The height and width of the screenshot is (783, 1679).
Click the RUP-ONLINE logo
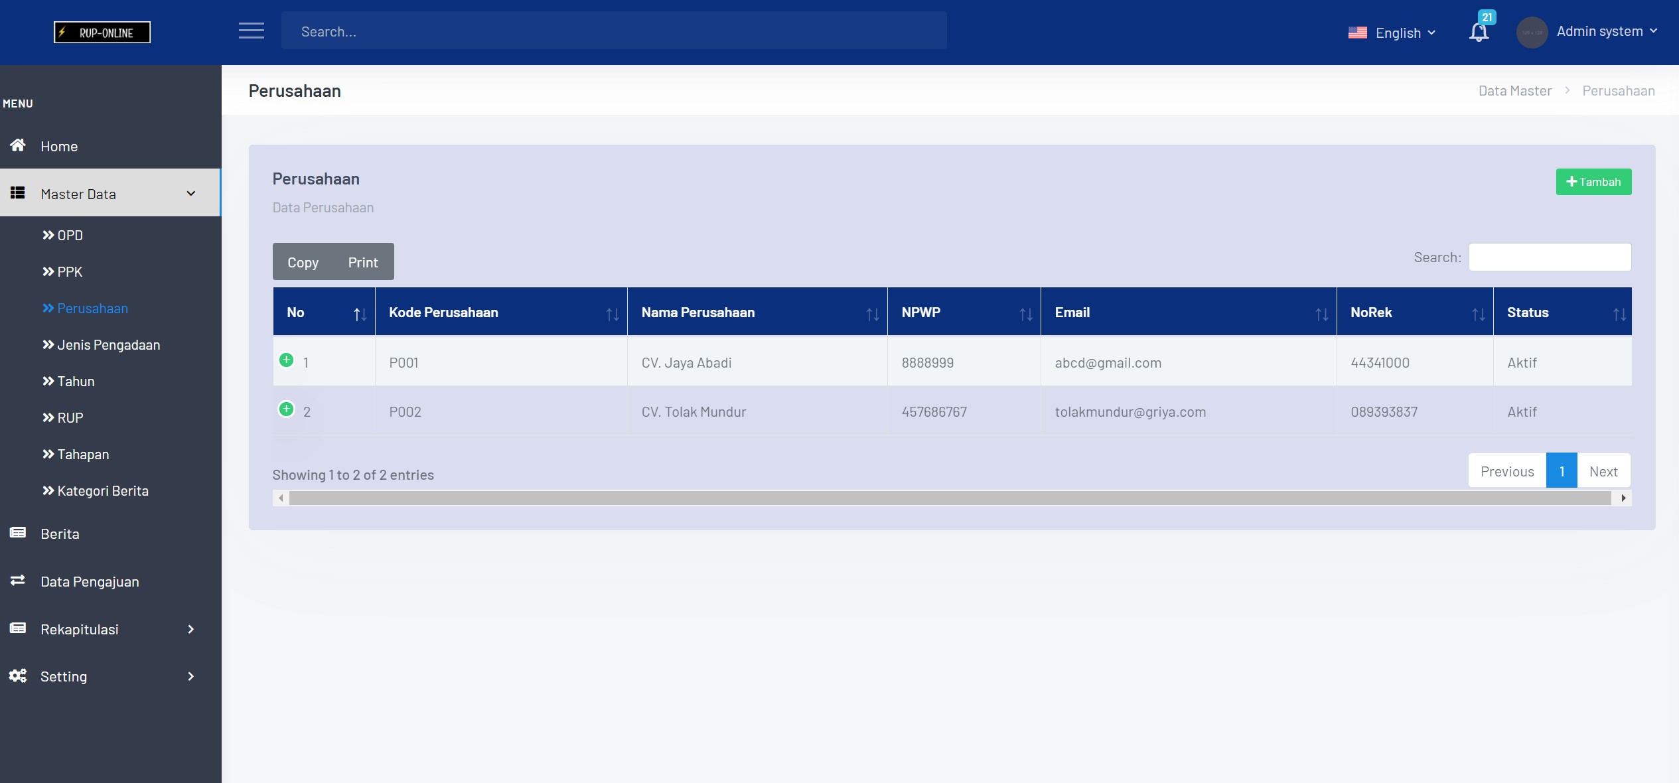[x=102, y=32]
